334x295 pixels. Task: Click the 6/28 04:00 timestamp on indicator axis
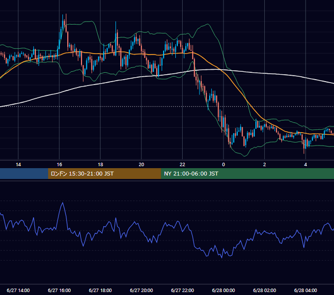pos(306,290)
